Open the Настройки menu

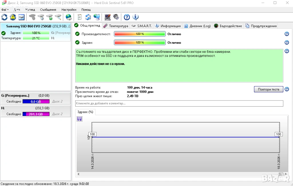click(x=69, y=10)
